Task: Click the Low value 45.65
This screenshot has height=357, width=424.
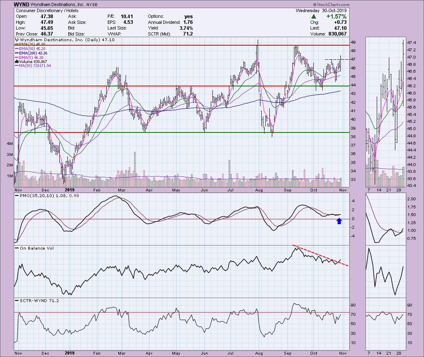Action: click(x=46, y=28)
